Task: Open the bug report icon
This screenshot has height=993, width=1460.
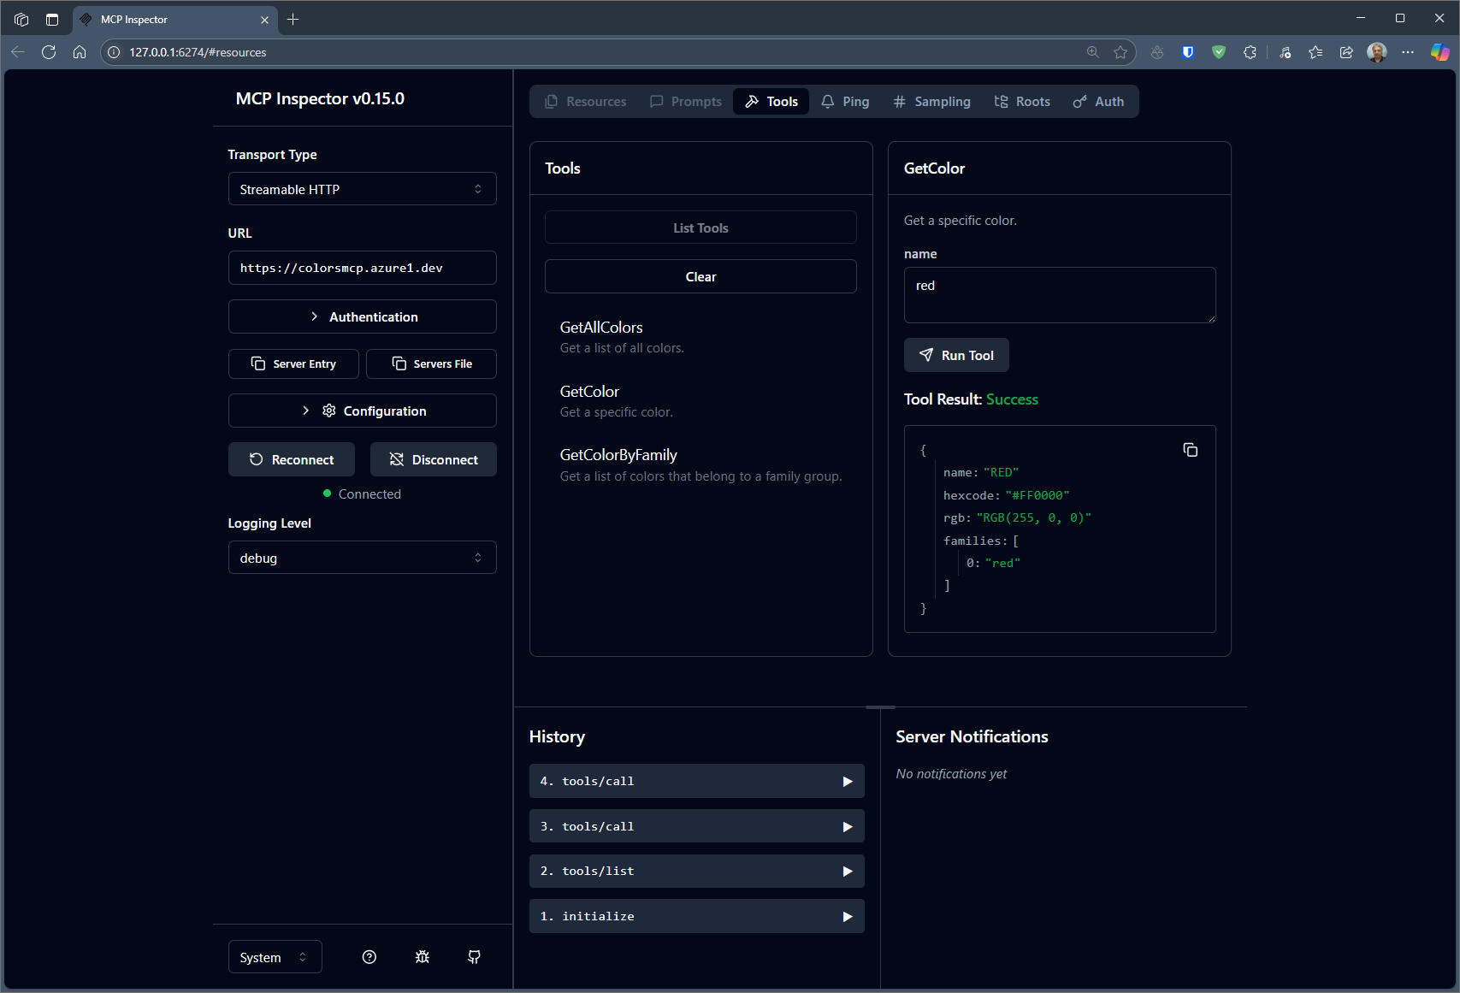Action: pos(423,957)
